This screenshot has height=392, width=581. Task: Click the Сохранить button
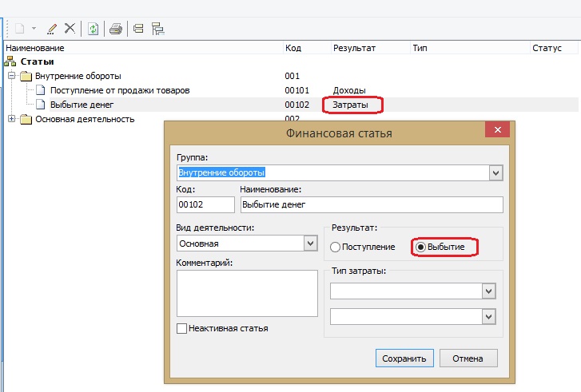[404, 358]
